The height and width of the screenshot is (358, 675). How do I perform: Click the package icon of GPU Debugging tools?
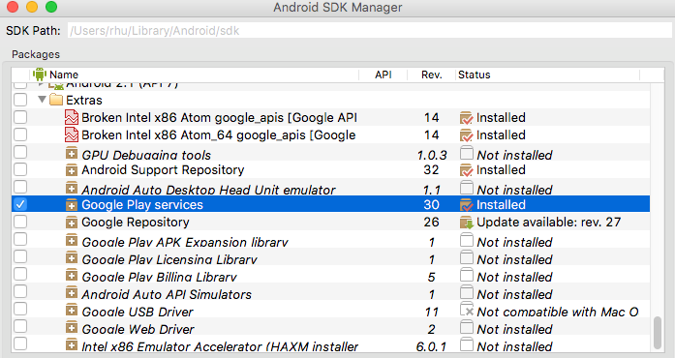pos(72,153)
